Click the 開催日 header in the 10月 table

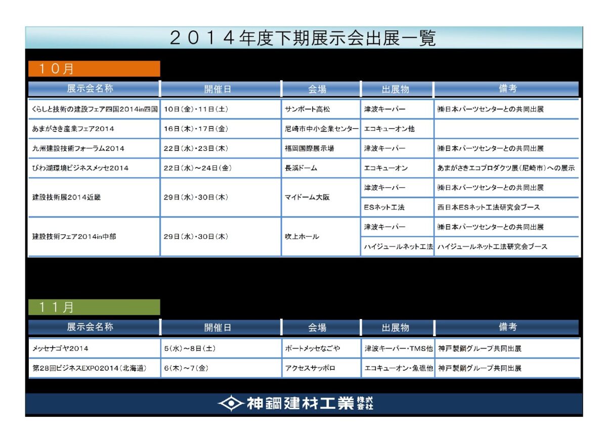pos(221,89)
